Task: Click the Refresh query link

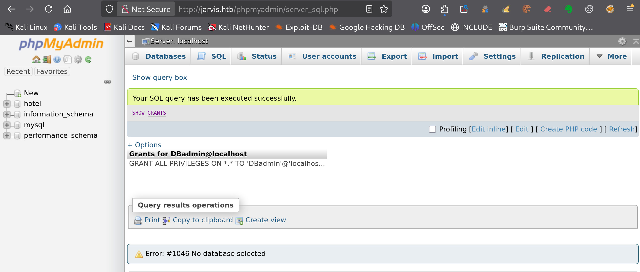Action: pyautogui.click(x=622, y=129)
